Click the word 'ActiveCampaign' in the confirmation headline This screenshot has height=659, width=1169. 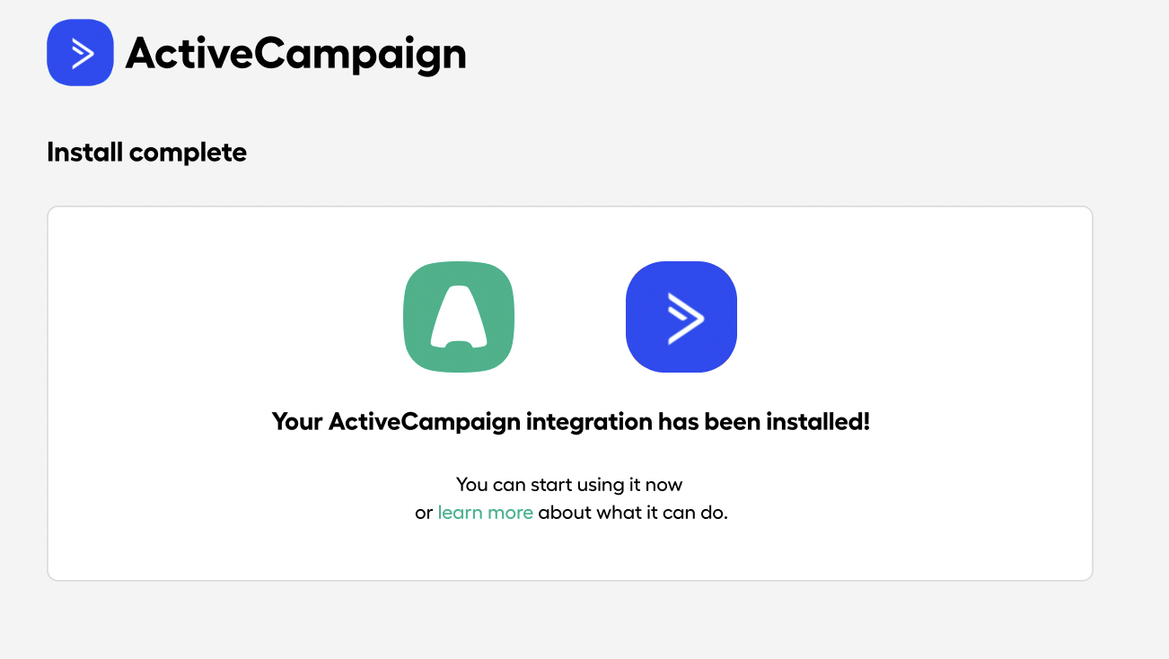click(x=424, y=421)
